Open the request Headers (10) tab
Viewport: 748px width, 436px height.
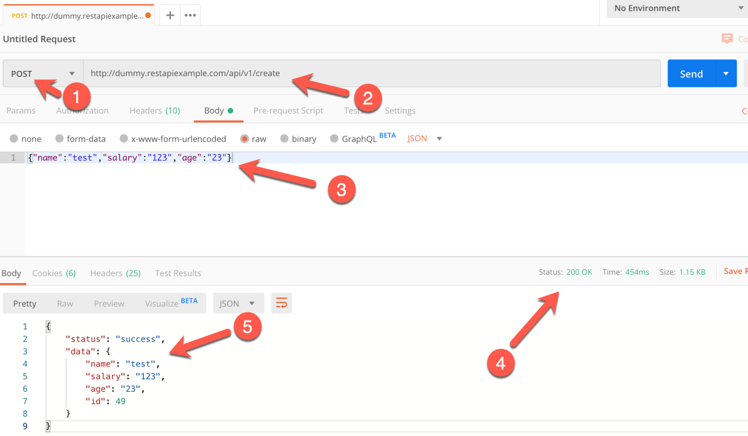pyautogui.click(x=155, y=110)
